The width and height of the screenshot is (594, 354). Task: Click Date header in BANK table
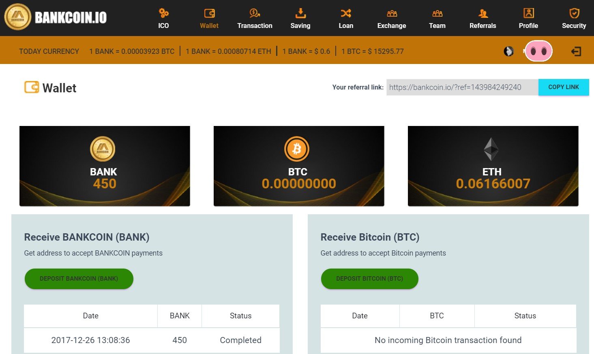[91, 316]
